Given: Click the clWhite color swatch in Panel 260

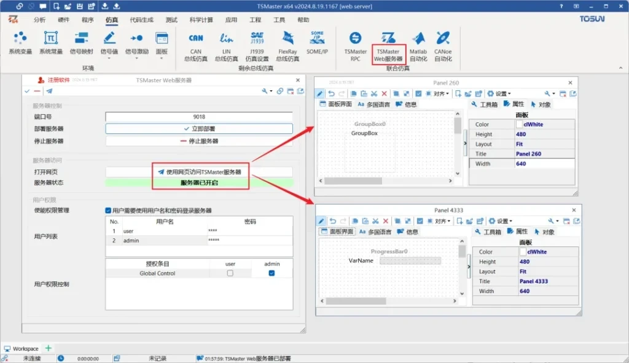Looking at the screenshot, I should (519, 125).
